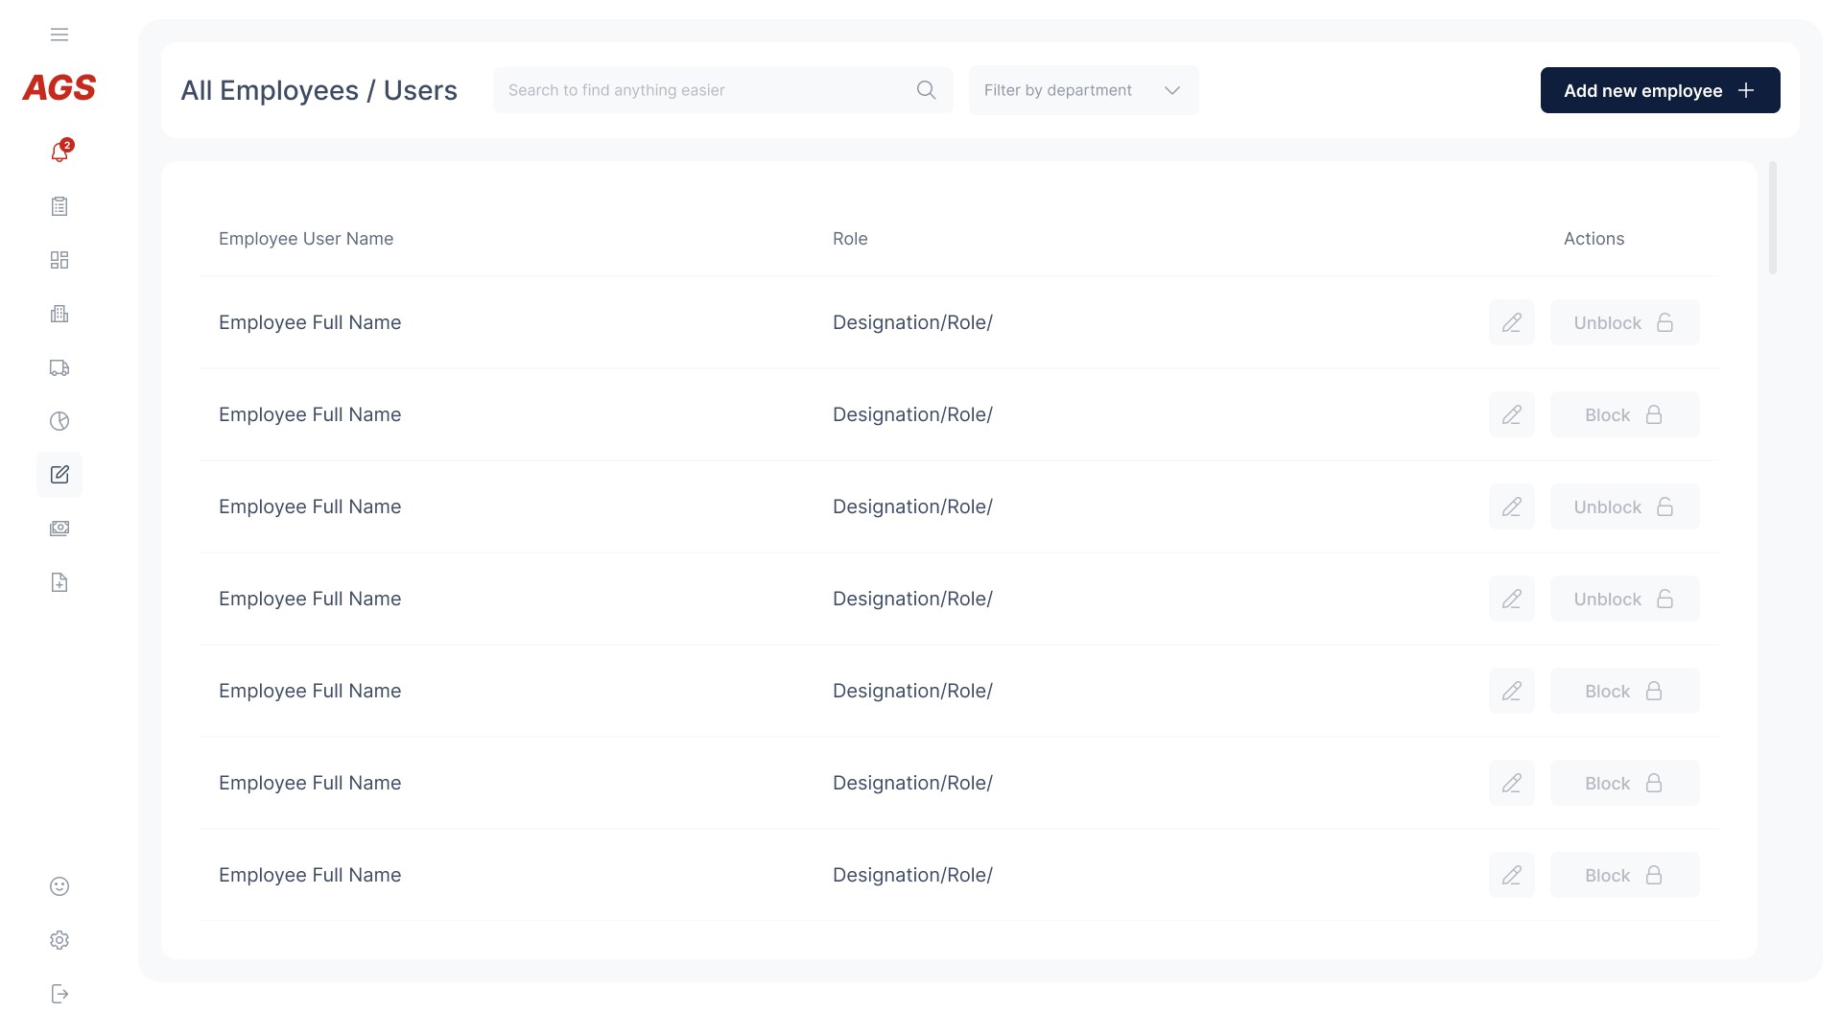Viewport: 1842px width, 1036px height.
Task: Open the money banknote sidebar icon
Action: [x=59, y=529]
